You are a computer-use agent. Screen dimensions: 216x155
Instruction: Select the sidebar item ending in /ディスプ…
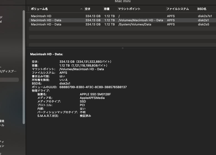(x=8, y=71)
